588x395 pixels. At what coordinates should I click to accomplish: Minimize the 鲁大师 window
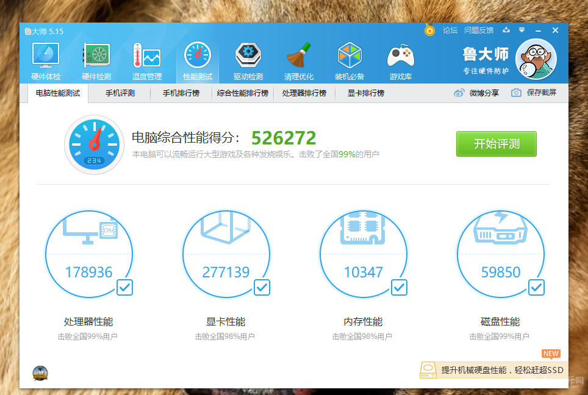point(538,30)
